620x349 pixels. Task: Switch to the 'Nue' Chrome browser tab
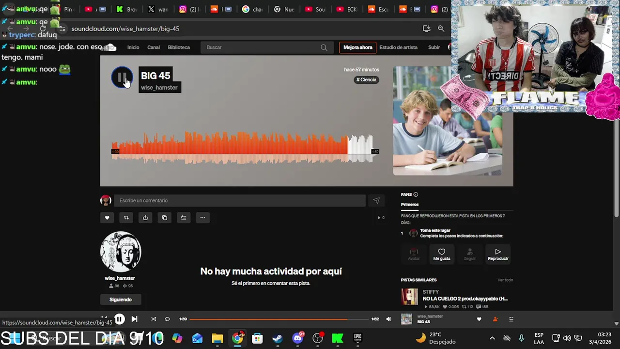(x=284, y=9)
